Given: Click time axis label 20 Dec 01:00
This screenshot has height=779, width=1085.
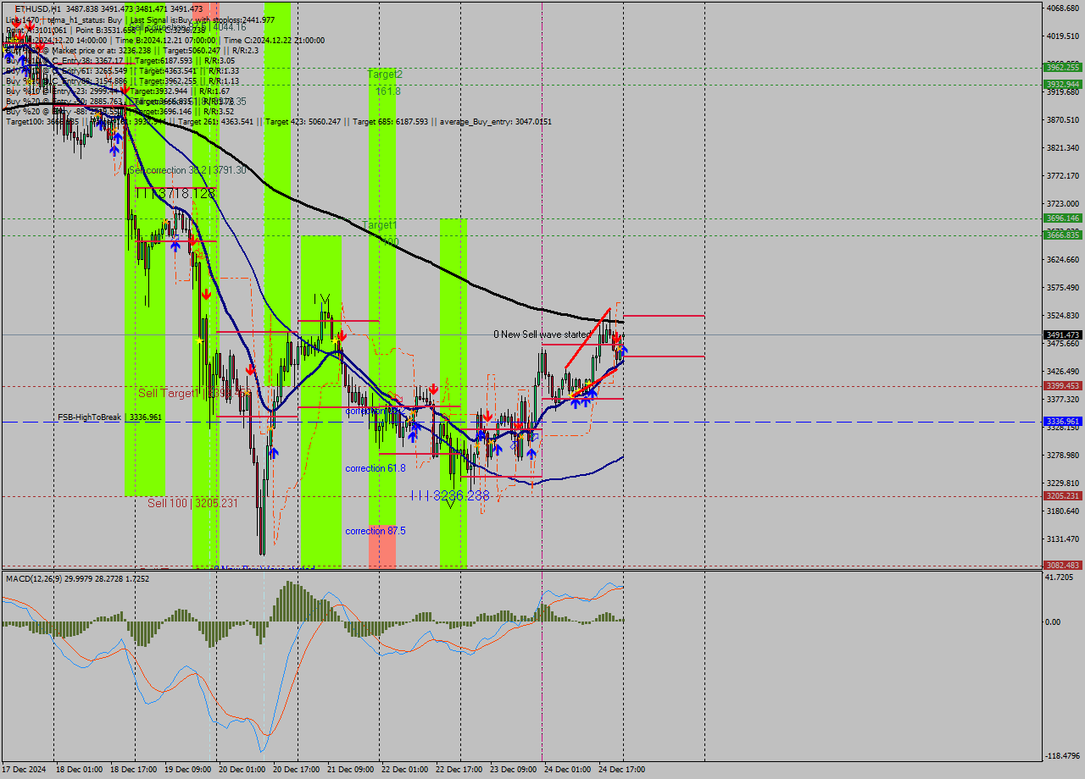Looking at the screenshot, I should pyautogui.click(x=242, y=770).
